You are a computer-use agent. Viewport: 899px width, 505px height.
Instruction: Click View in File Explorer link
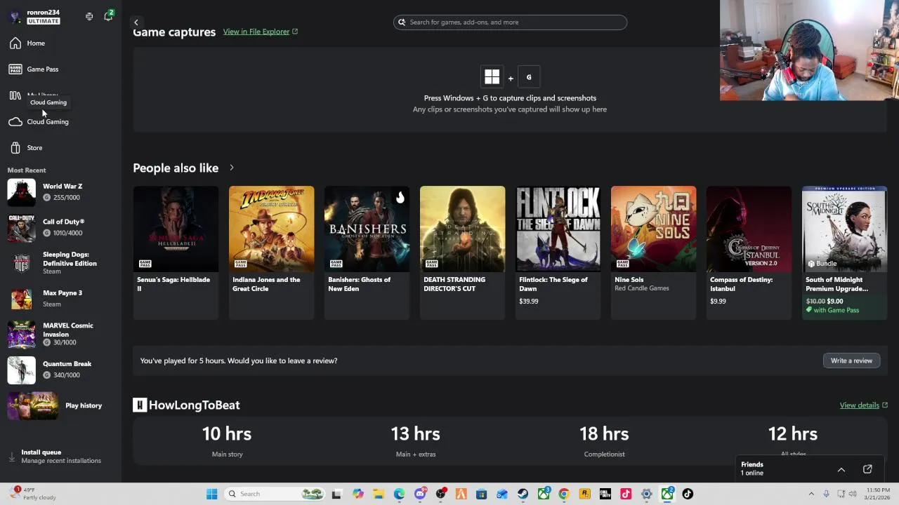click(261, 32)
